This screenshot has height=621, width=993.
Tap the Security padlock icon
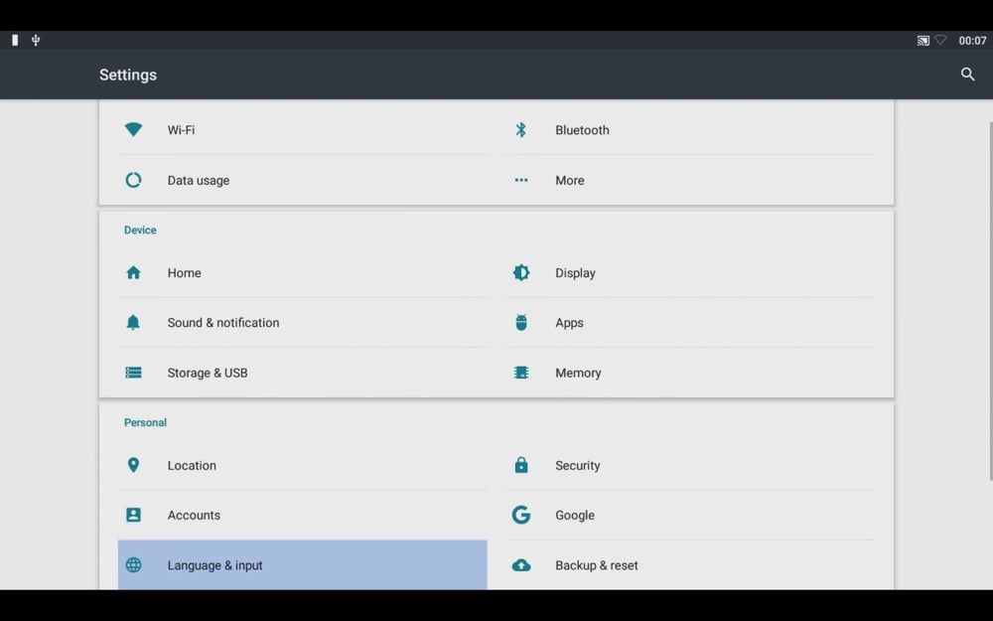pos(520,464)
